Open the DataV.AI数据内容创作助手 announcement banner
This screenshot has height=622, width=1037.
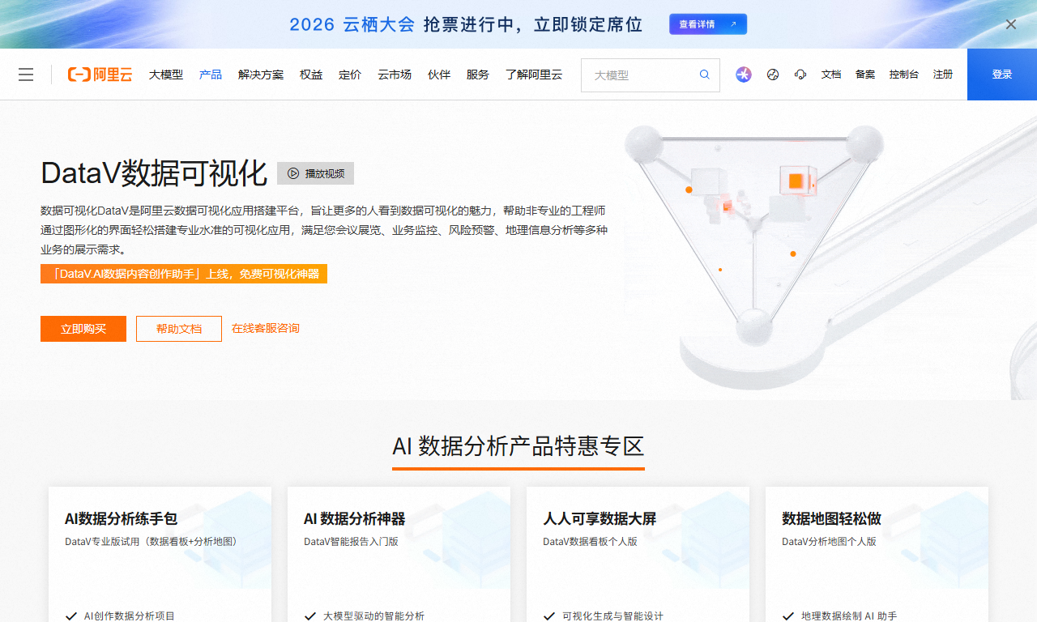(x=184, y=274)
